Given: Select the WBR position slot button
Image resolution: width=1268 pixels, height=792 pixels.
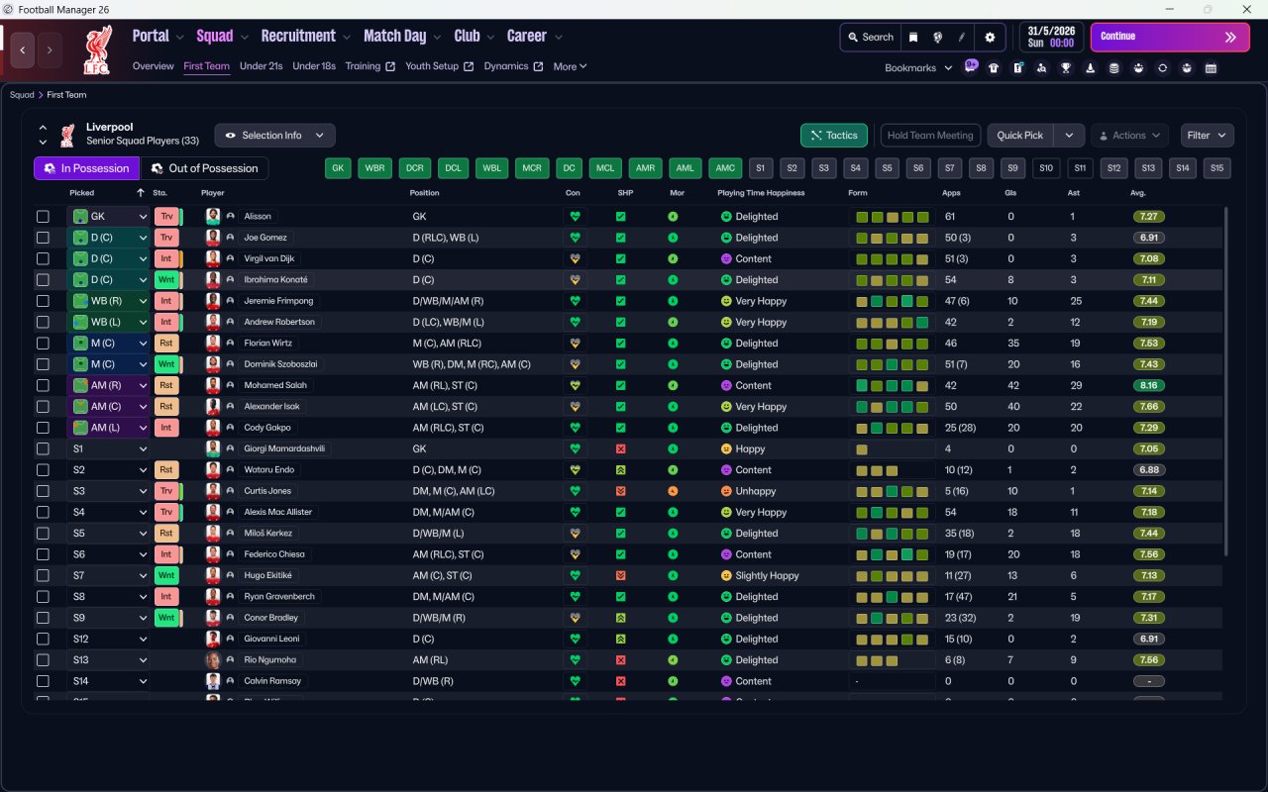Looking at the screenshot, I should coord(374,168).
